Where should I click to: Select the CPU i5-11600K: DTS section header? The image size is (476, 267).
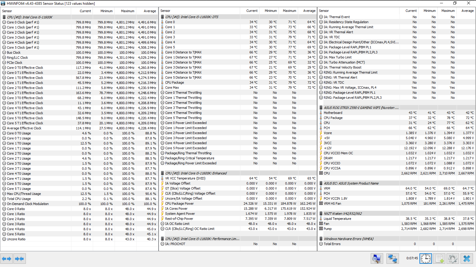(238, 17)
